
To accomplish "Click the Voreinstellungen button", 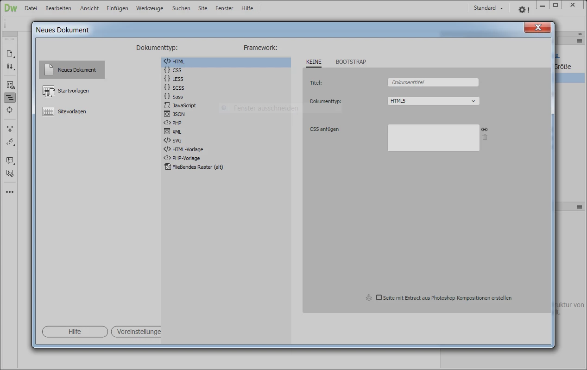I will (x=136, y=332).
